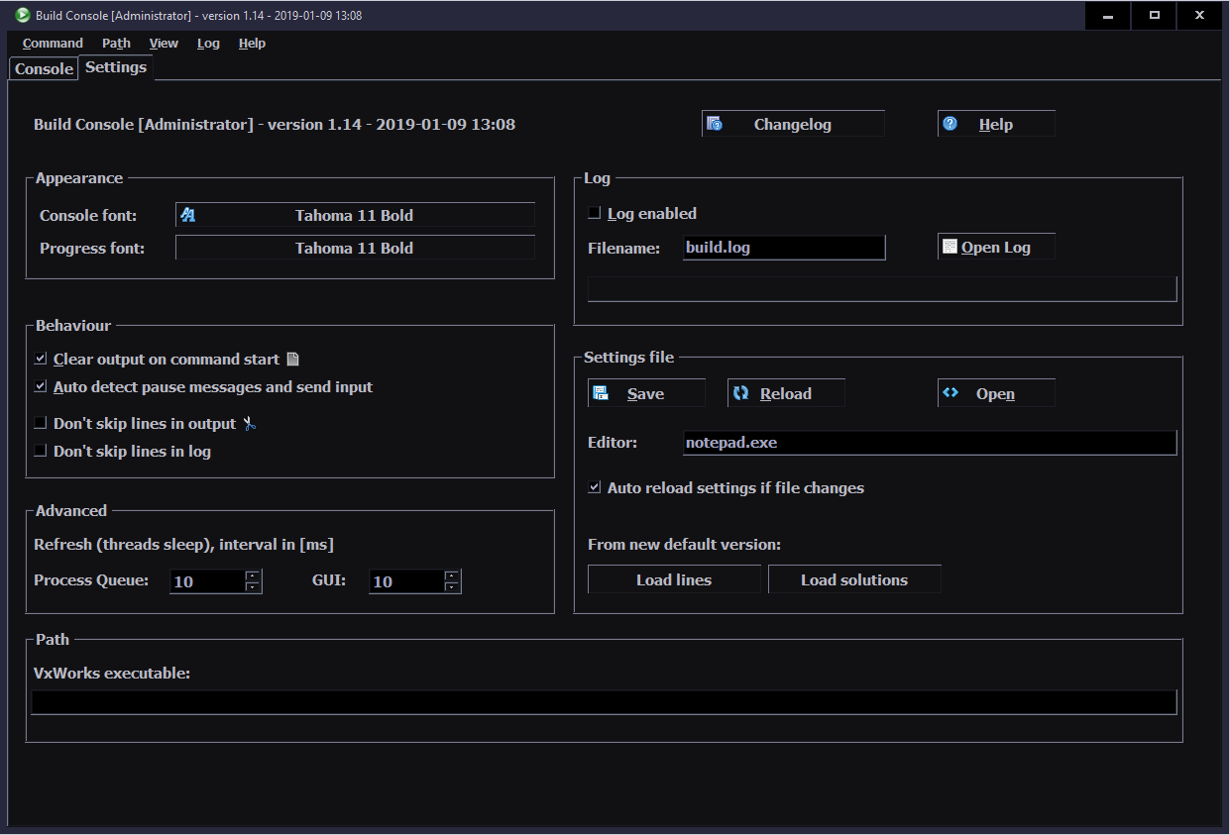
Task: Click the "Progress font:" label
Action: pyautogui.click(x=92, y=248)
